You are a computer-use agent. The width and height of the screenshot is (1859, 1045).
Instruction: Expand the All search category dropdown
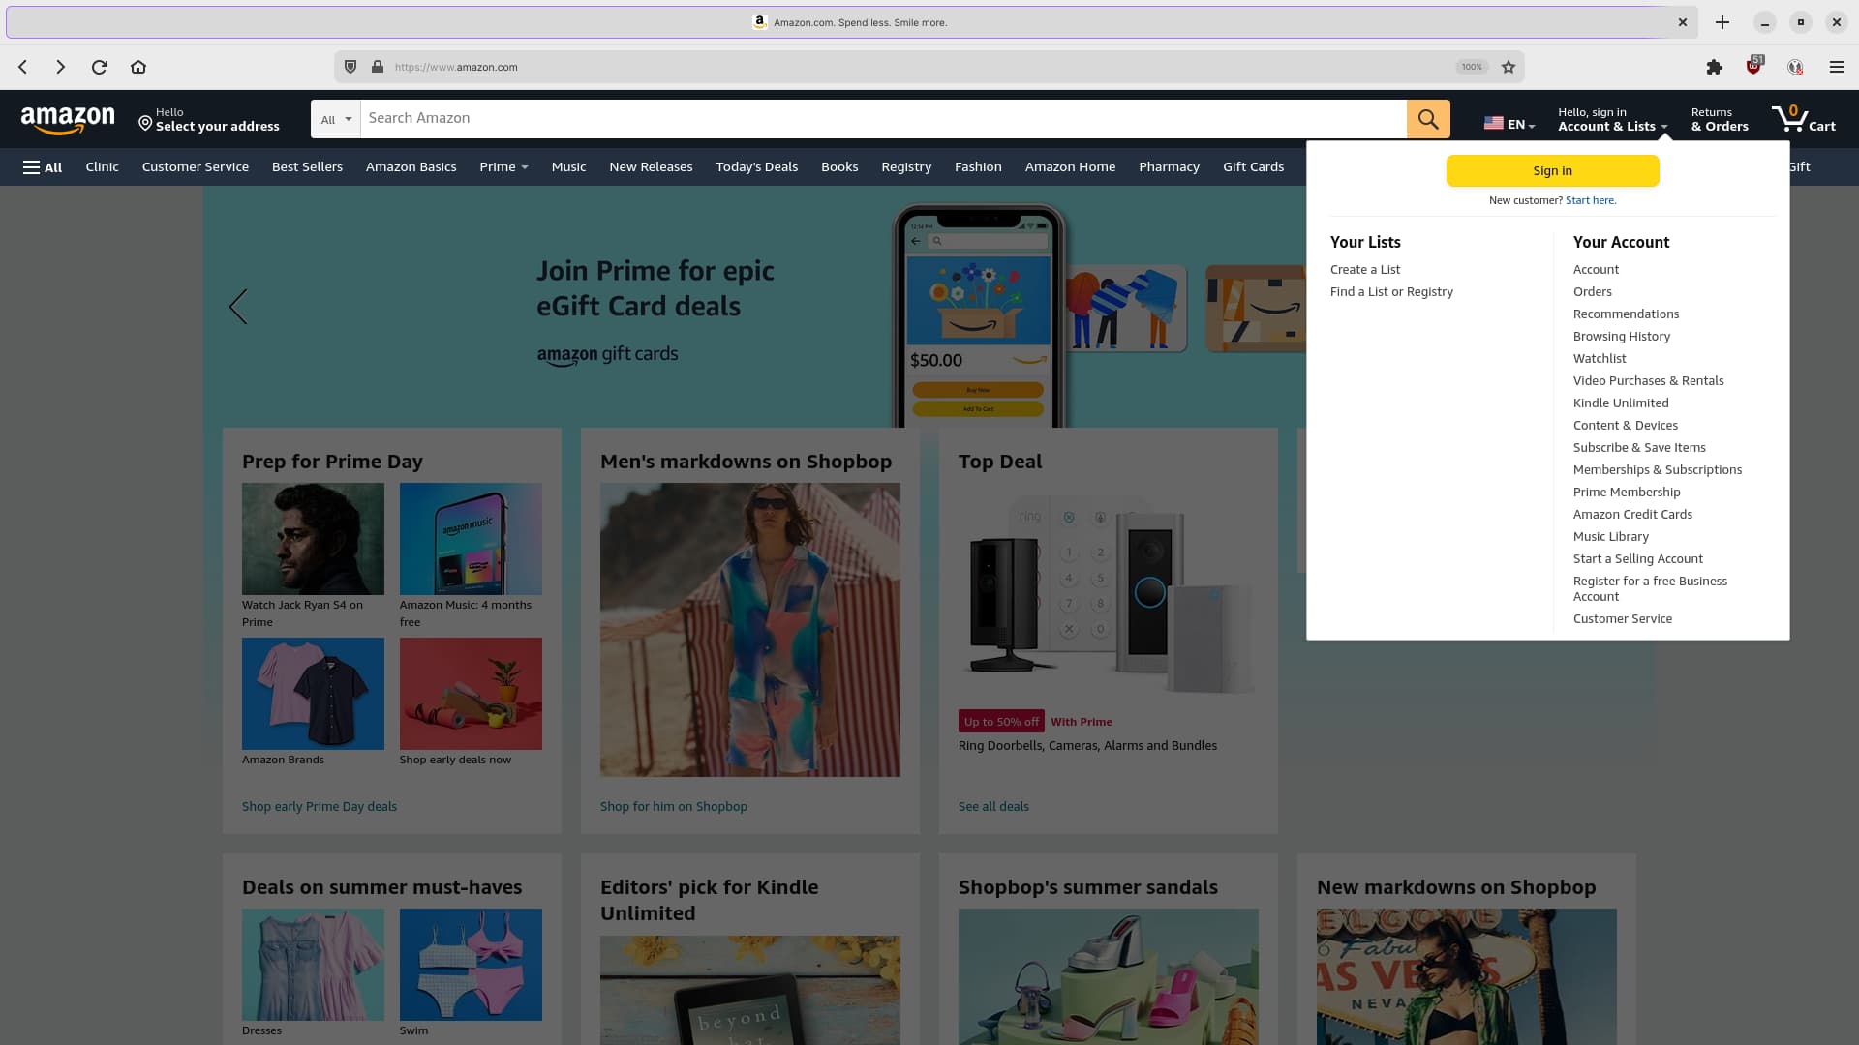336,119
